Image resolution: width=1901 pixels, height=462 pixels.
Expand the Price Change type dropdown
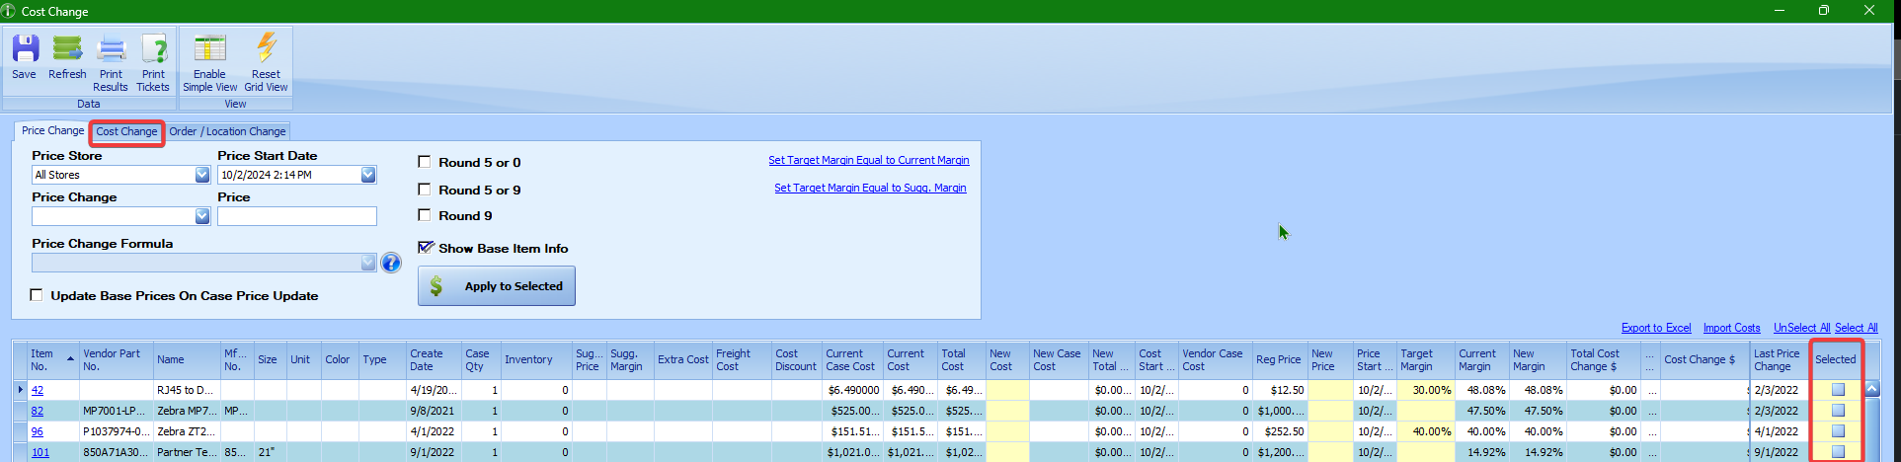(202, 216)
